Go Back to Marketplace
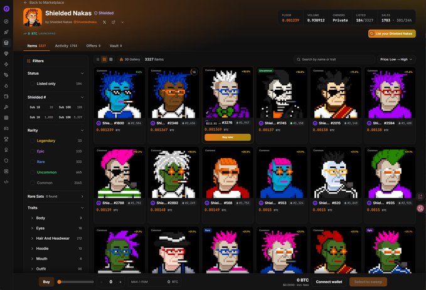The image size is (426, 290). pyautogui.click(x=44, y=3)
